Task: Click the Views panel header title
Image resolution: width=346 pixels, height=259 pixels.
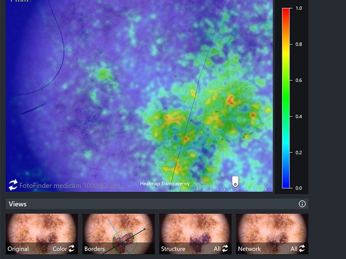Action: (18, 204)
